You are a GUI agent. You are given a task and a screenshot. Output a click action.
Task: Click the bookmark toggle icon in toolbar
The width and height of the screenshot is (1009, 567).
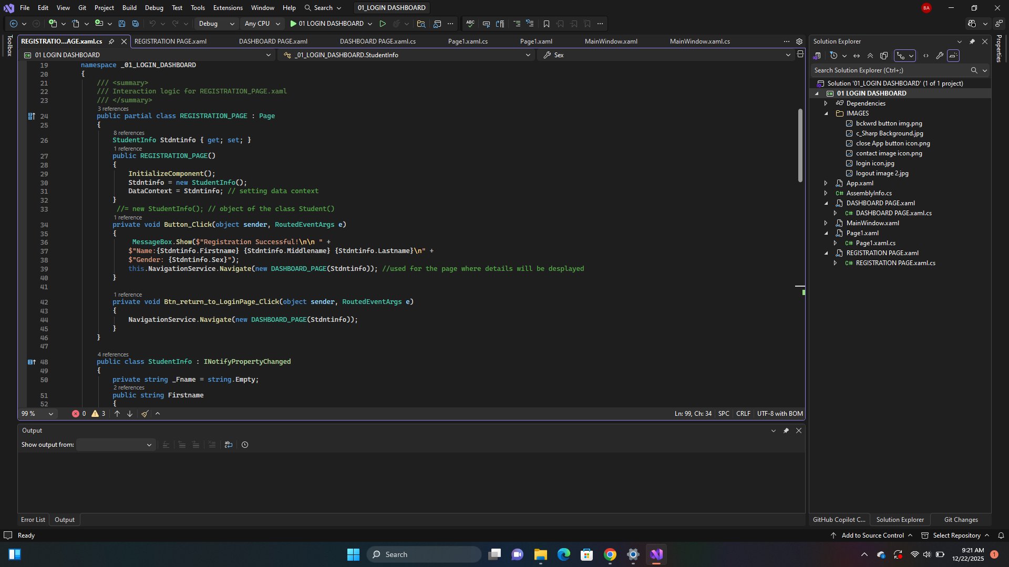tap(547, 24)
